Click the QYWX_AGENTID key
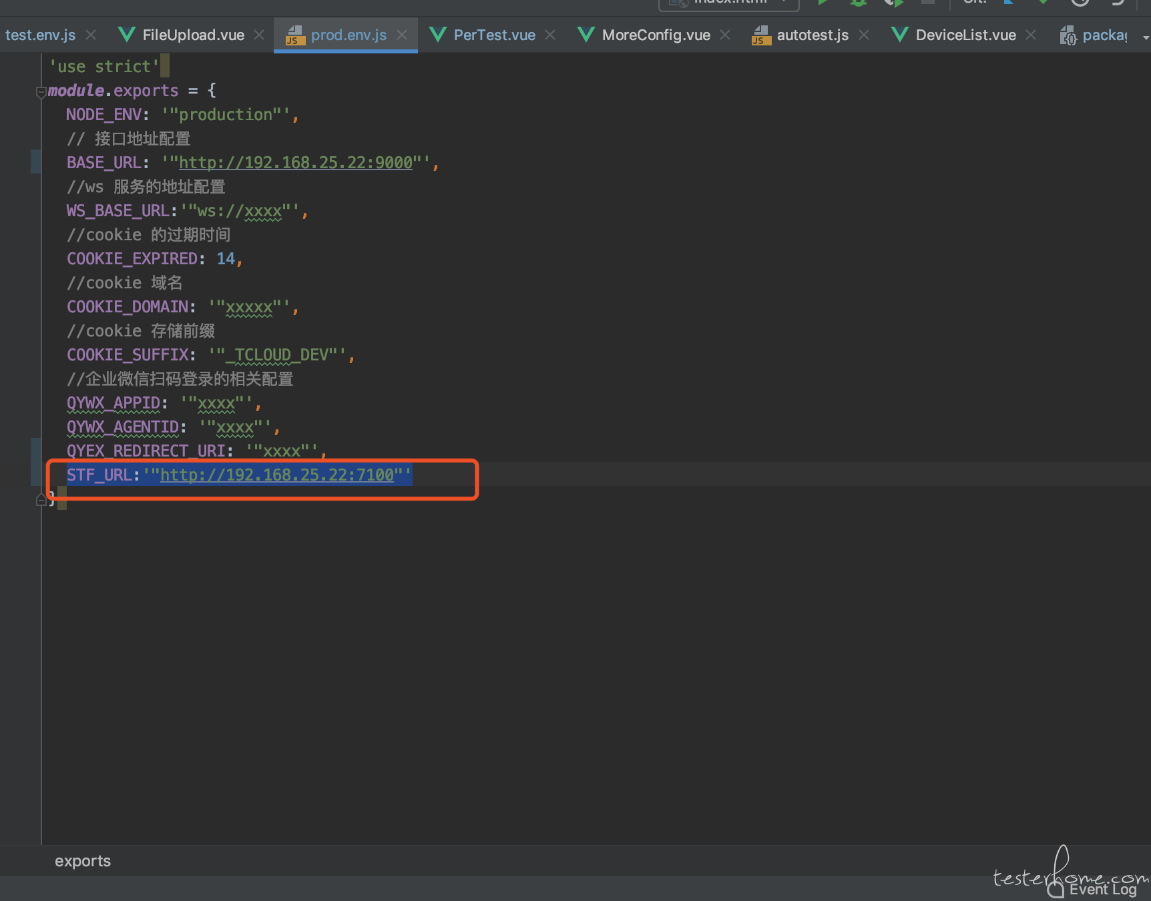The height and width of the screenshot is (901, 1151). point(122,427)
